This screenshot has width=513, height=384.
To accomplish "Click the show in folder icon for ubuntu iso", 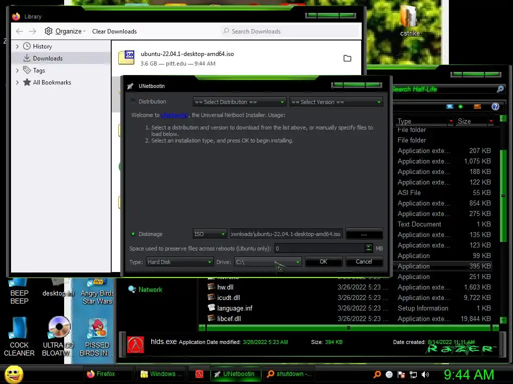I will coord(348,58).
